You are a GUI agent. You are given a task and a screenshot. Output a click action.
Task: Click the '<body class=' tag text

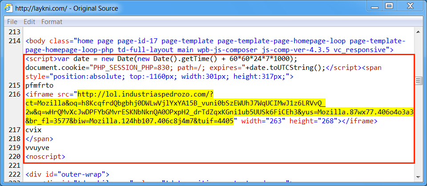click(49, 41)
